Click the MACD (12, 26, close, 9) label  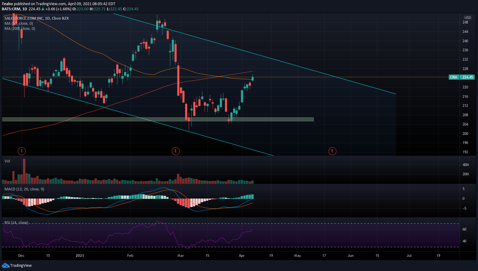tap(24, 189)
